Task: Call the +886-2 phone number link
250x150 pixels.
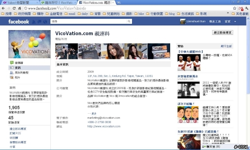Action: click(99, 122)
